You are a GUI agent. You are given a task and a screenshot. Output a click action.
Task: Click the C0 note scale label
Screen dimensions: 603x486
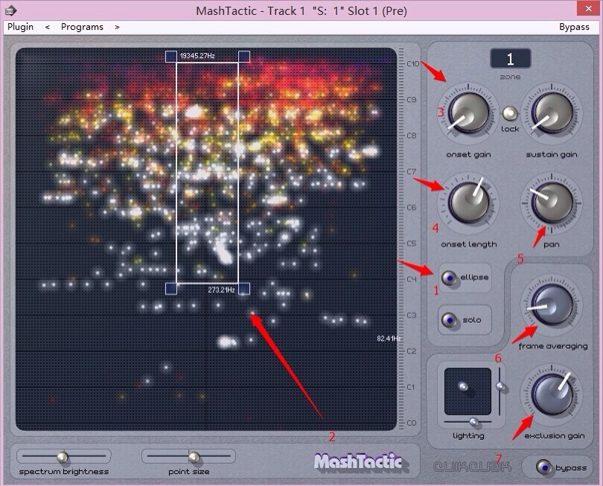412,423
